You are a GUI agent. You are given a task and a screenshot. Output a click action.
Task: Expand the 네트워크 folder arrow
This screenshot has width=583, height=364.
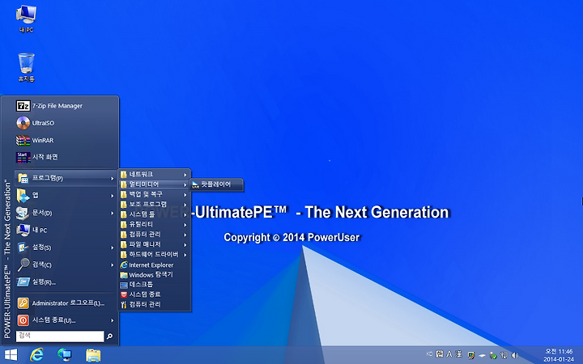click(x=185, y=175)
